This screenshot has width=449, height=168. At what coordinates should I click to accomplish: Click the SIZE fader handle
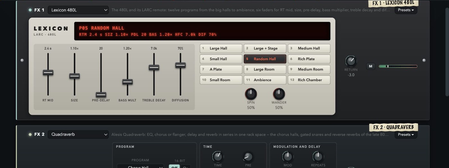pos(74,76)
